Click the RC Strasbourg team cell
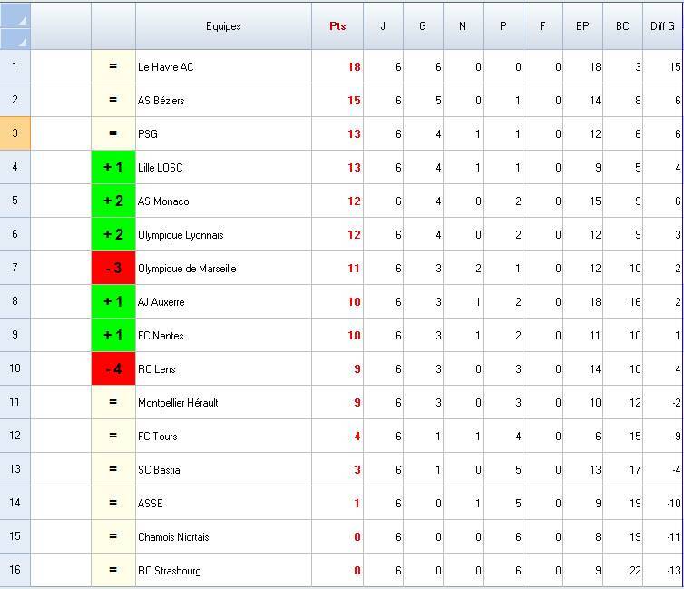Image resolution: width=684 pixels, height=589 pixels. click(223, 570)
